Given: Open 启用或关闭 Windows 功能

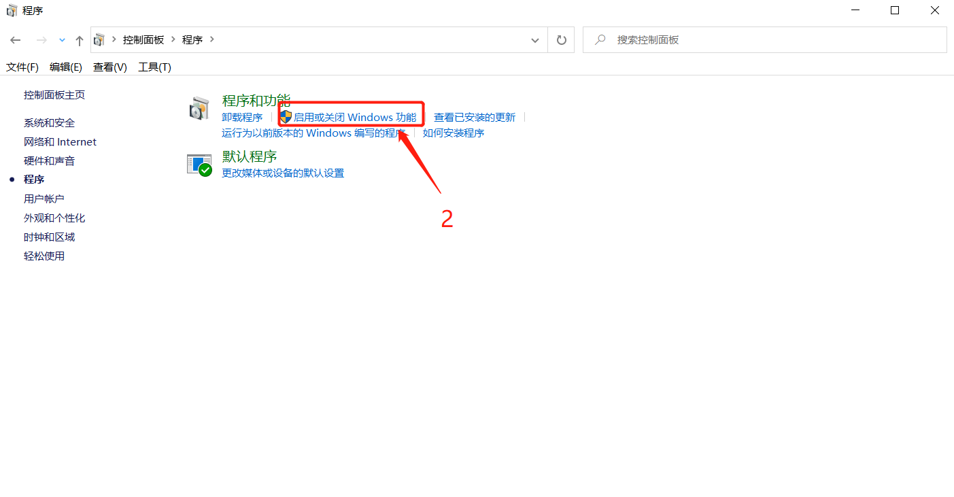Looking at the screenshot, I should coord(354,117).
